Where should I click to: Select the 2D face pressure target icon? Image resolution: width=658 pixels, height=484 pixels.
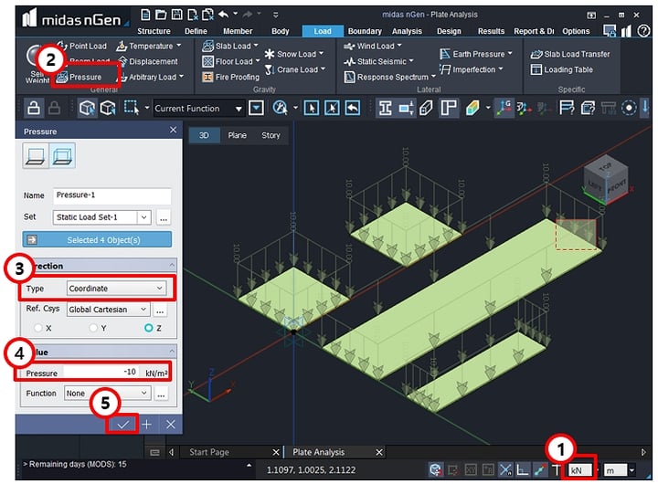(x=36, y=155)
